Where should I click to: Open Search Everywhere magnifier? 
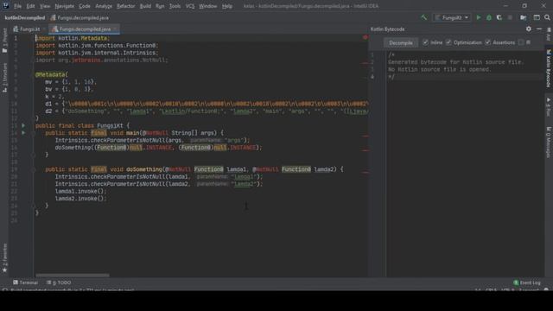click(547, 17)
